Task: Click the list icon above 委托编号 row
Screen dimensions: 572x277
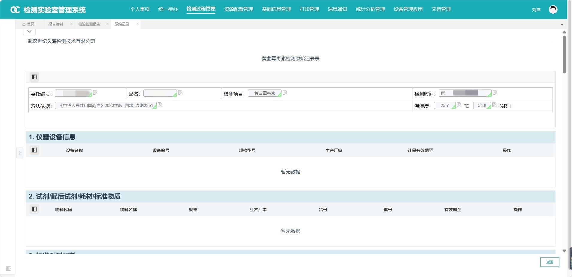Action: click(34, 77)
